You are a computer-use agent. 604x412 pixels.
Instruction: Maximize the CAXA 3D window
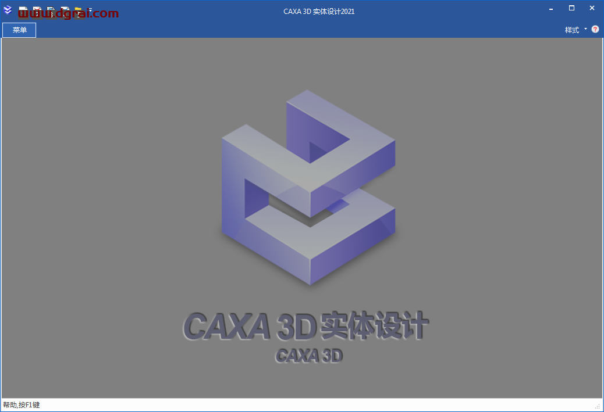pos(571,8)
